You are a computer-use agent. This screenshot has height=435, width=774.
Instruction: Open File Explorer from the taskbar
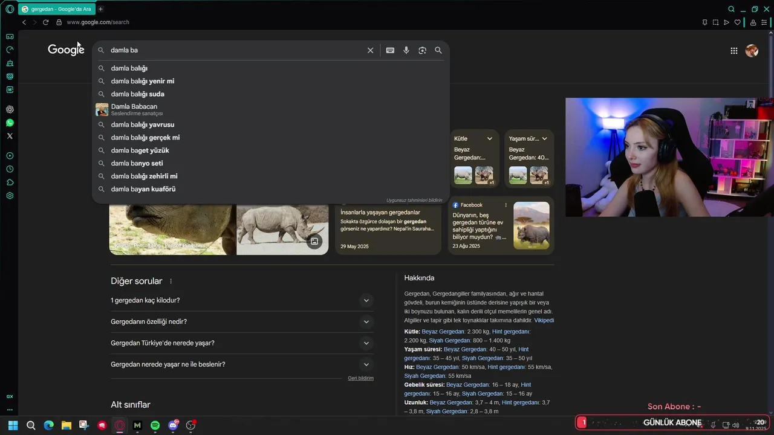tap(67, 425)
